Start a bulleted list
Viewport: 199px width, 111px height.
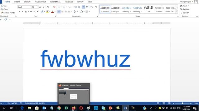[x=59, y=7]
